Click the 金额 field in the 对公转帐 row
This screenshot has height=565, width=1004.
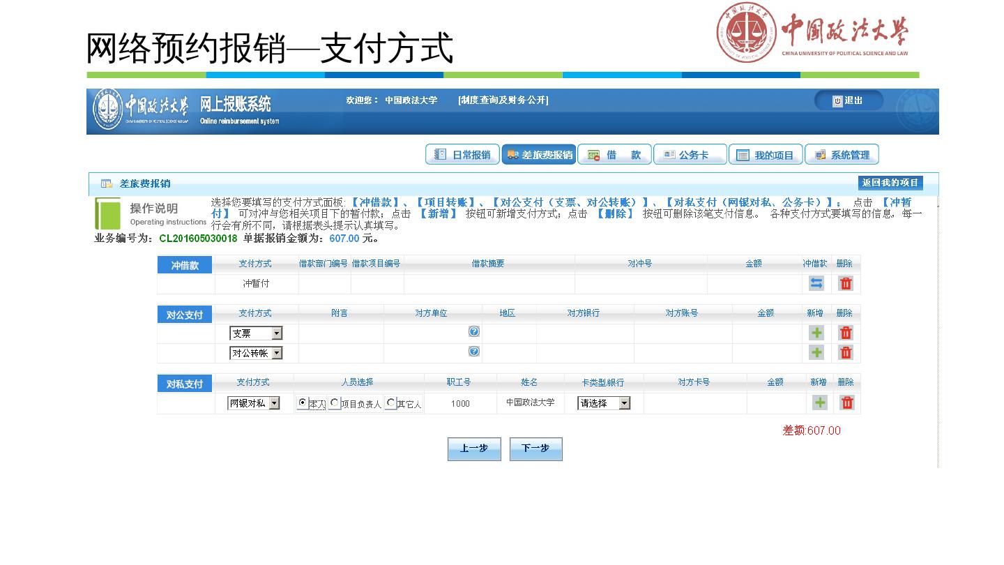click(767, 353)
